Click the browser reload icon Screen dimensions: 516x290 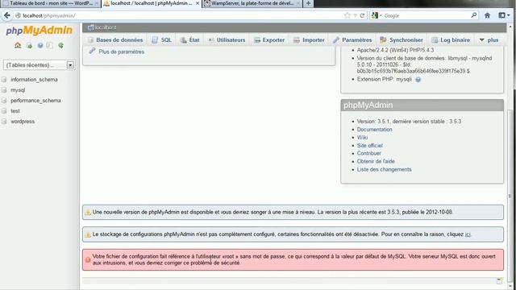tap(362, 15)
